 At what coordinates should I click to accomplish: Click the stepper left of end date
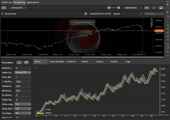(123, 8)
